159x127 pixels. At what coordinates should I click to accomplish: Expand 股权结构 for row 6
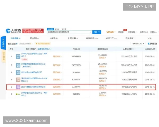click(x=57, y=94)
